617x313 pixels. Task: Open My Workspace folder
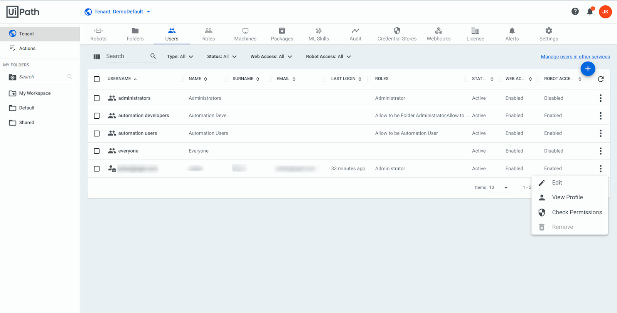[35, 93]
